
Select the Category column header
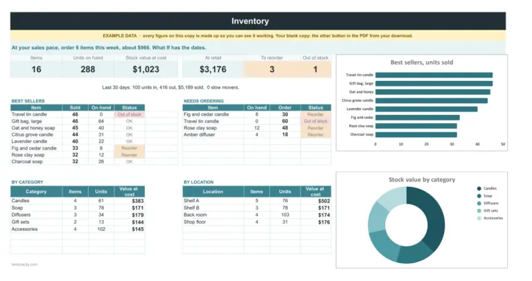click(36, 192)
